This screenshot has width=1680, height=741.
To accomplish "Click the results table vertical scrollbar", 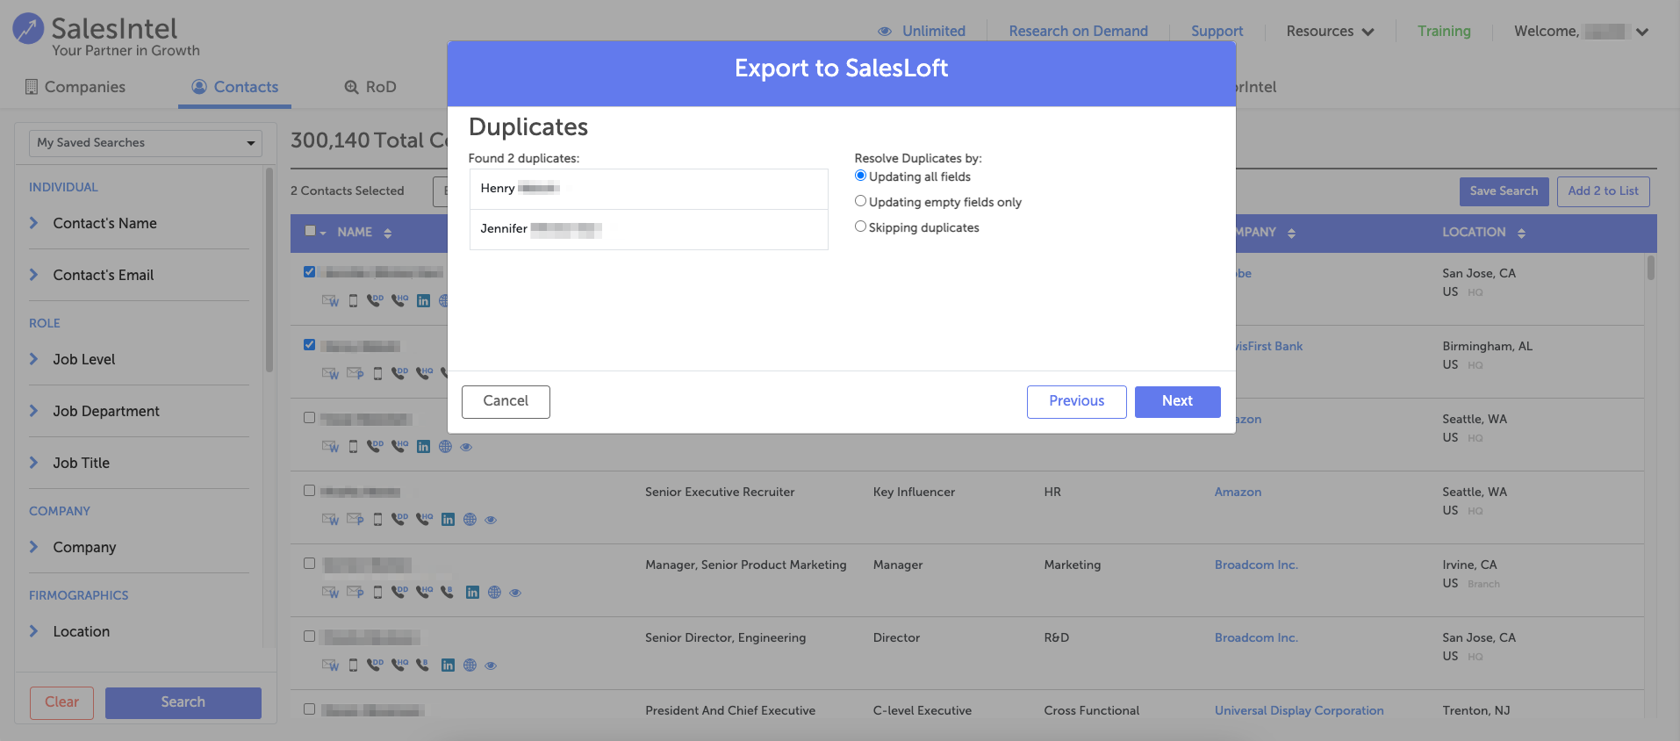I will tap(1651, 267).
